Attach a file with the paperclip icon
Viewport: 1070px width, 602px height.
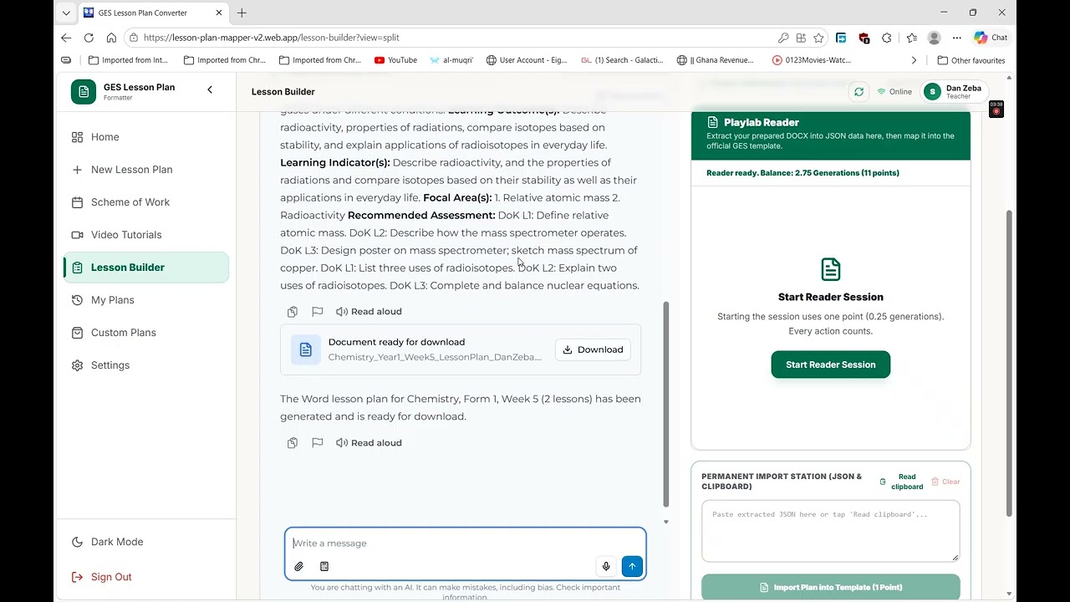click(x=298, y=567)
